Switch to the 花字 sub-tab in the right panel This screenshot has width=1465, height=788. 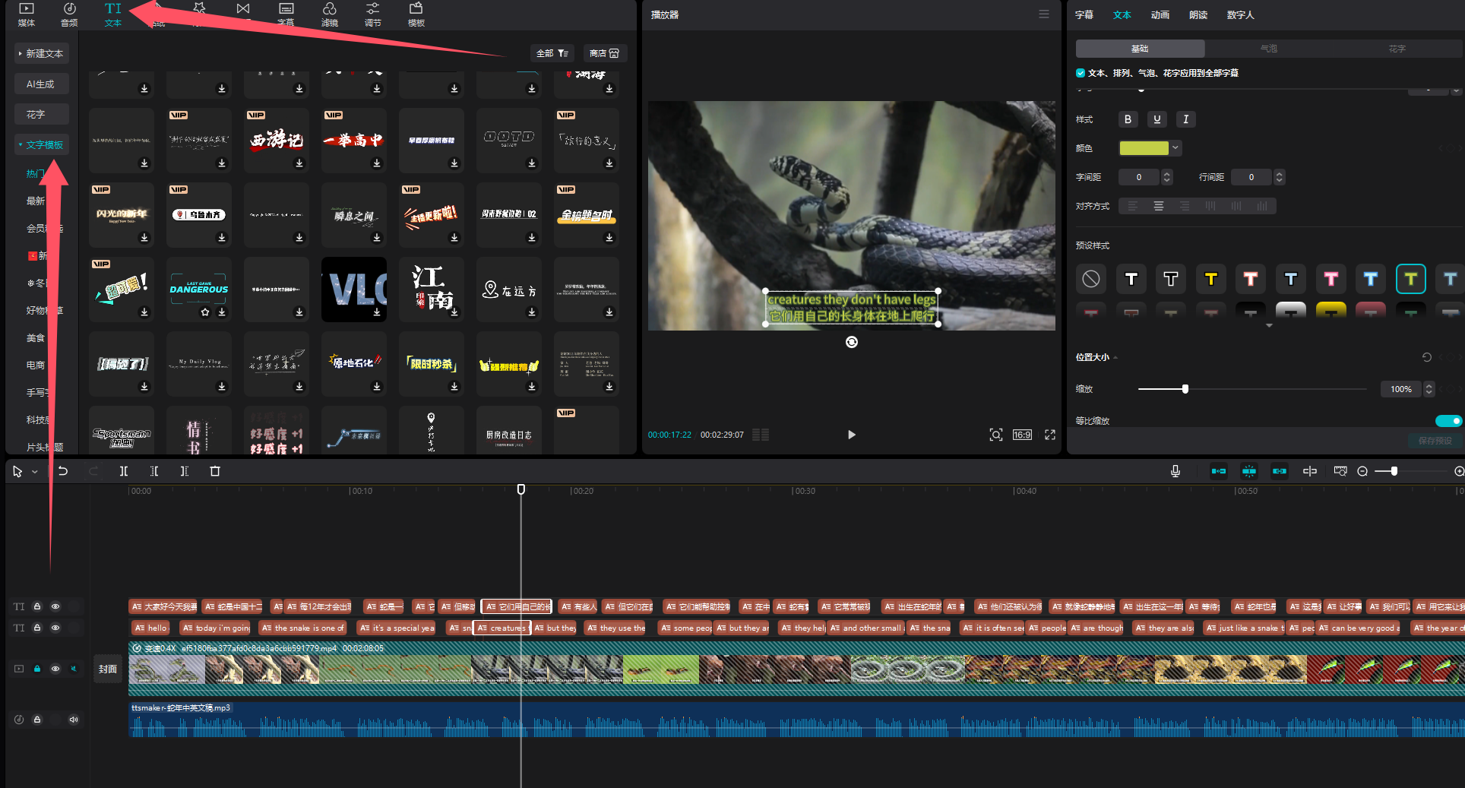[x=1397, y=49]
